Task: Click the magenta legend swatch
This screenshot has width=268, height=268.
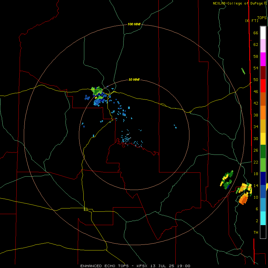Action: tap(263, 59)
